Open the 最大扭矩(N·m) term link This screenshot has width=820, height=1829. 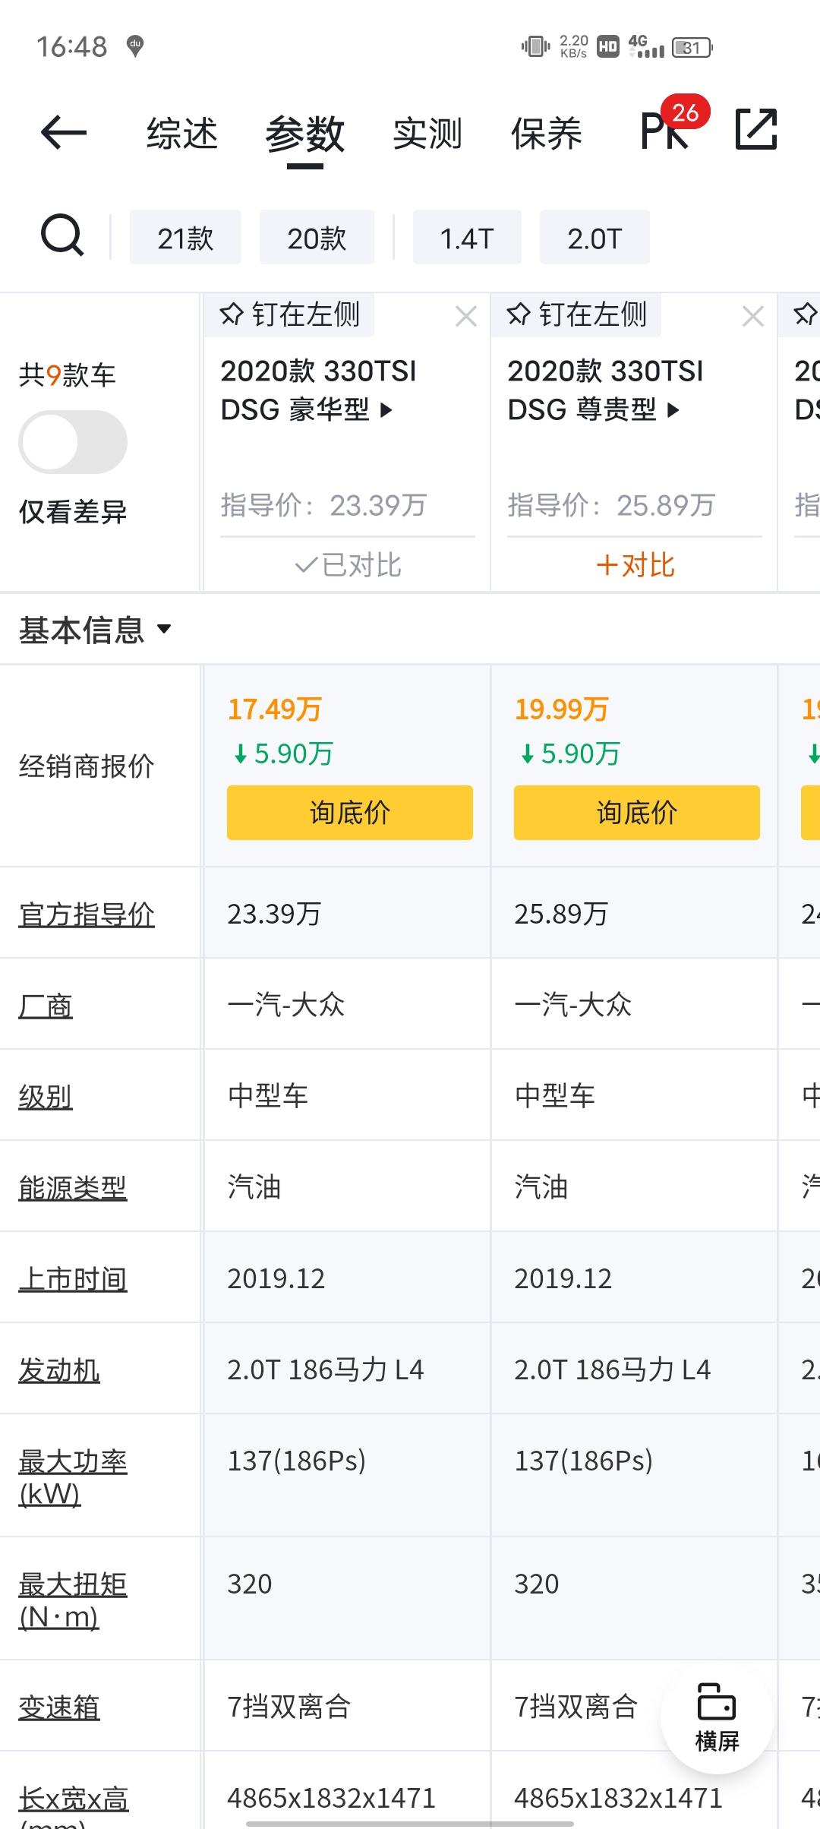tap(73, 1600)
